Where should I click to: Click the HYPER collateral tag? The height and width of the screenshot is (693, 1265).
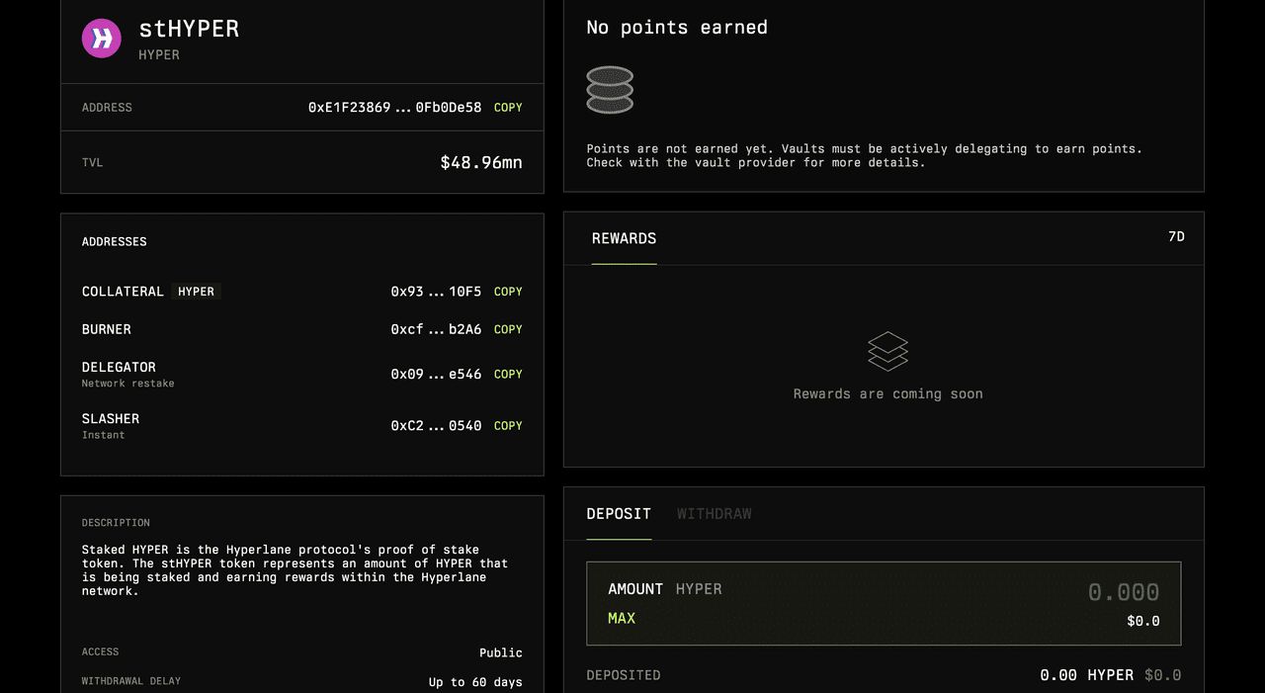[196, 292]
